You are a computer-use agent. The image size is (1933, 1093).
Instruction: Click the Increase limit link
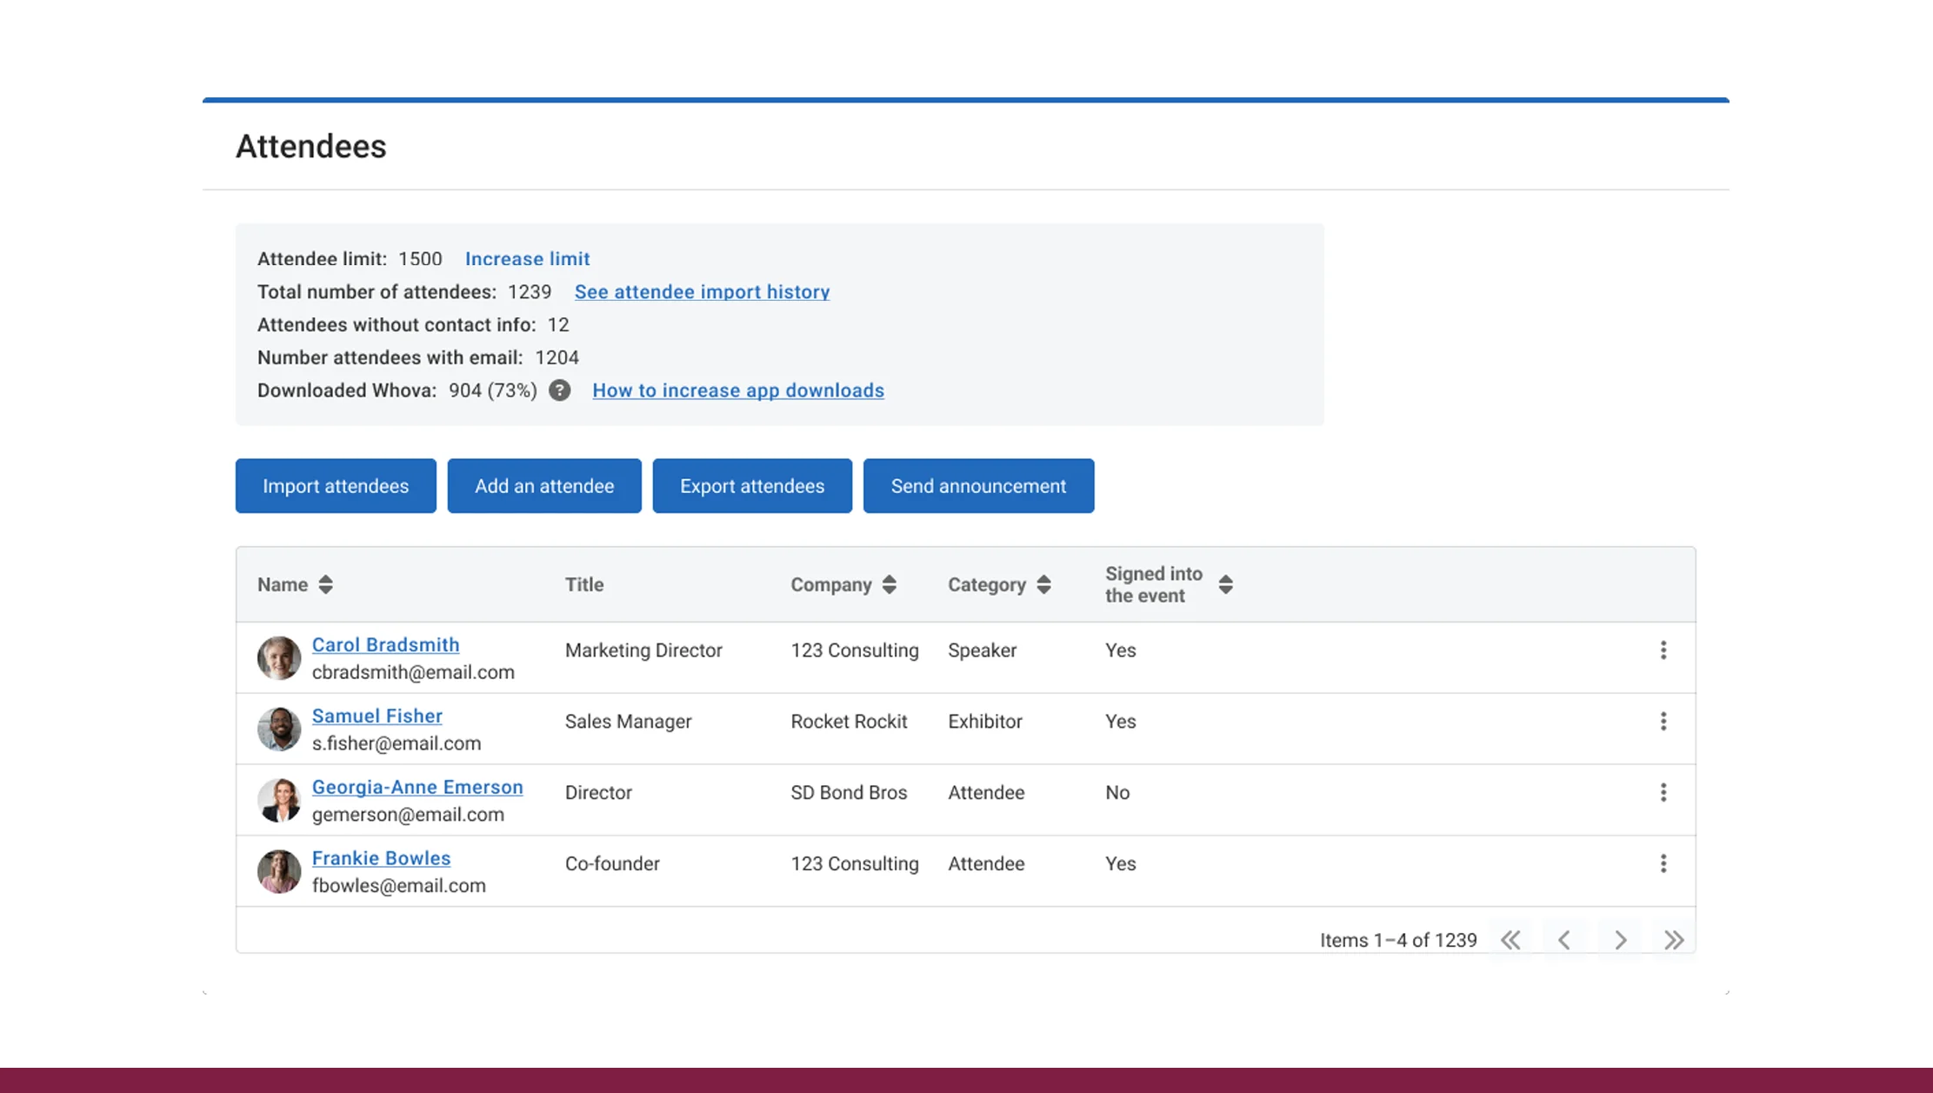(526, 258)
